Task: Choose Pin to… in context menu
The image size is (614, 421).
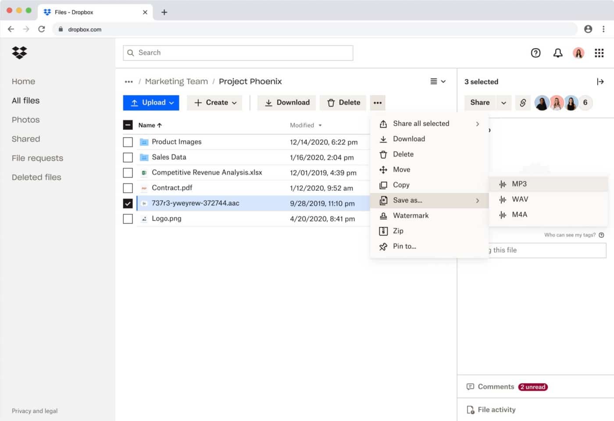Action: click(x=429, y=246)
